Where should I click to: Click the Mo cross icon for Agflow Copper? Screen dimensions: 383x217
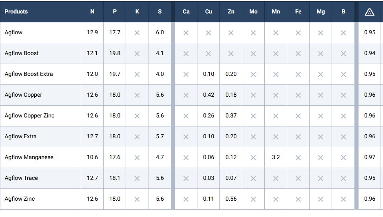(x=253, y=95)
